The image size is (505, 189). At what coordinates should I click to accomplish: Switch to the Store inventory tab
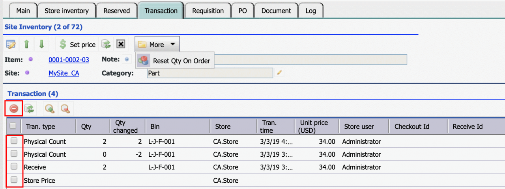pyautogui.click(x=66, y=11)
